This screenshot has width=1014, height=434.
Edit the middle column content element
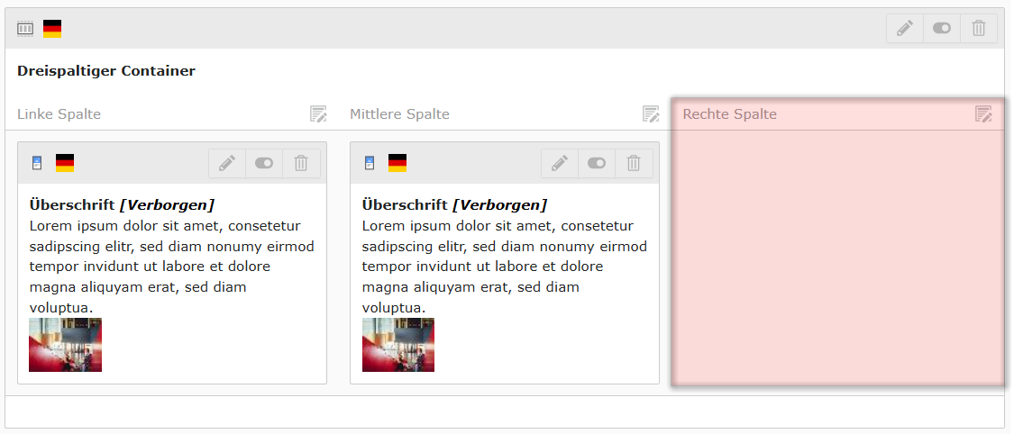[x=560, y=163]
